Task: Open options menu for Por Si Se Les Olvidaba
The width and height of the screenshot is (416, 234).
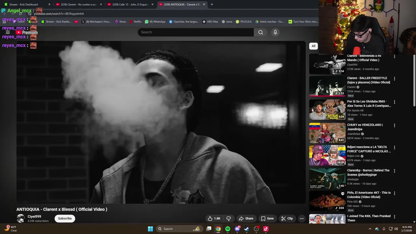Action: [395, 102]
